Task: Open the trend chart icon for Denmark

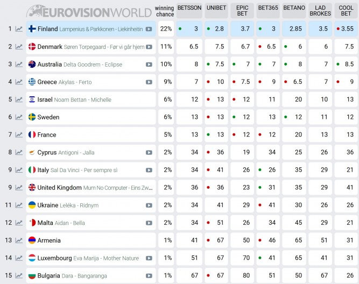Action: 19,47
